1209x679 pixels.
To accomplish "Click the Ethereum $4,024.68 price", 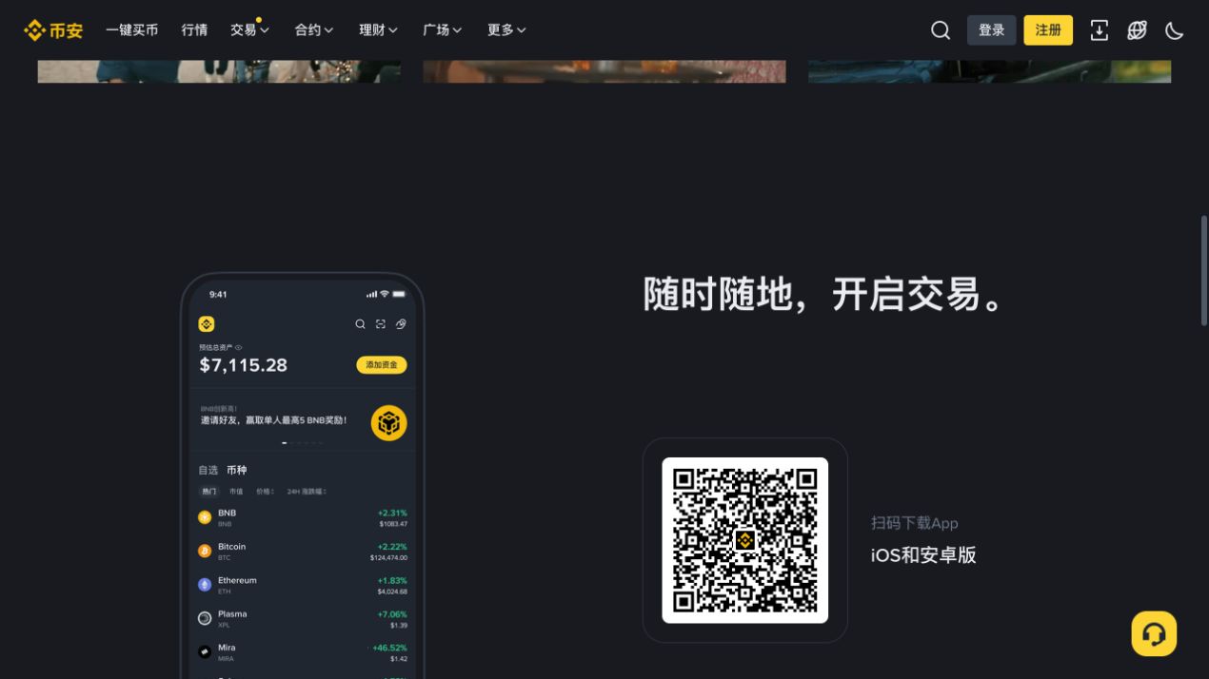I will pos(392,592).
